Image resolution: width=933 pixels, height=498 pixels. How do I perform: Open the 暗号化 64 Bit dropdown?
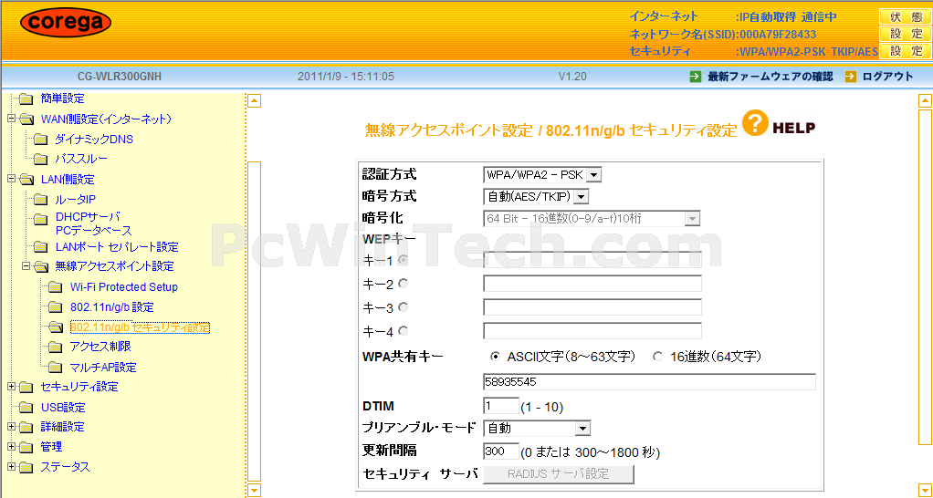click(592, 219)
